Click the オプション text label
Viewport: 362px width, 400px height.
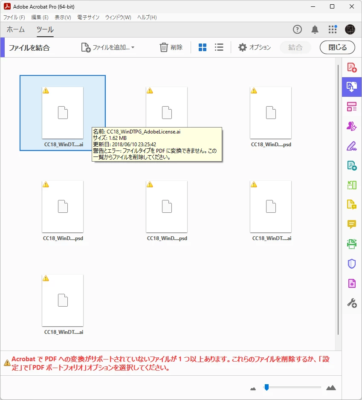(x=260, y=47)
